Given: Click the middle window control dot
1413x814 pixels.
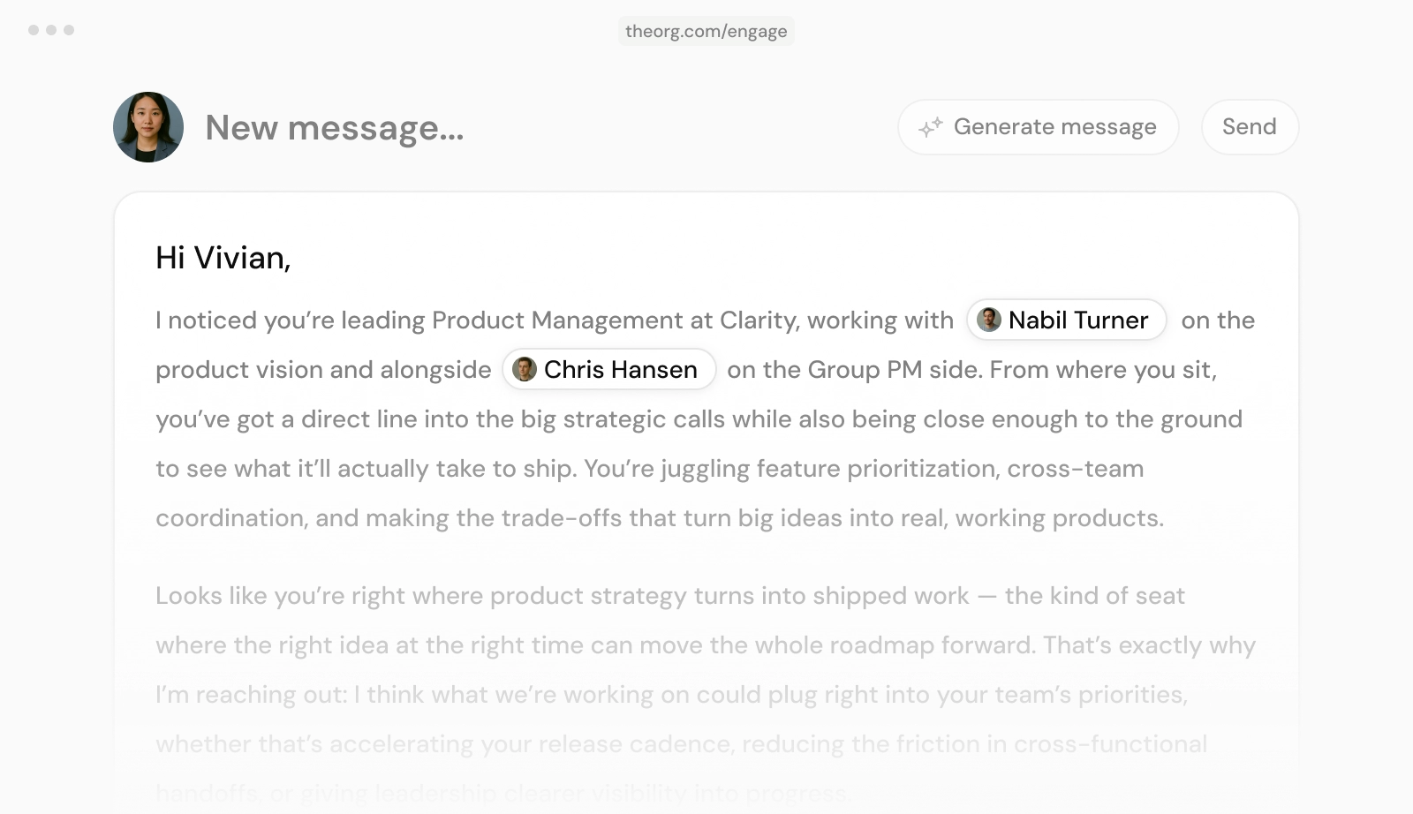Looking at the screenshot, I should pos(51,30).
